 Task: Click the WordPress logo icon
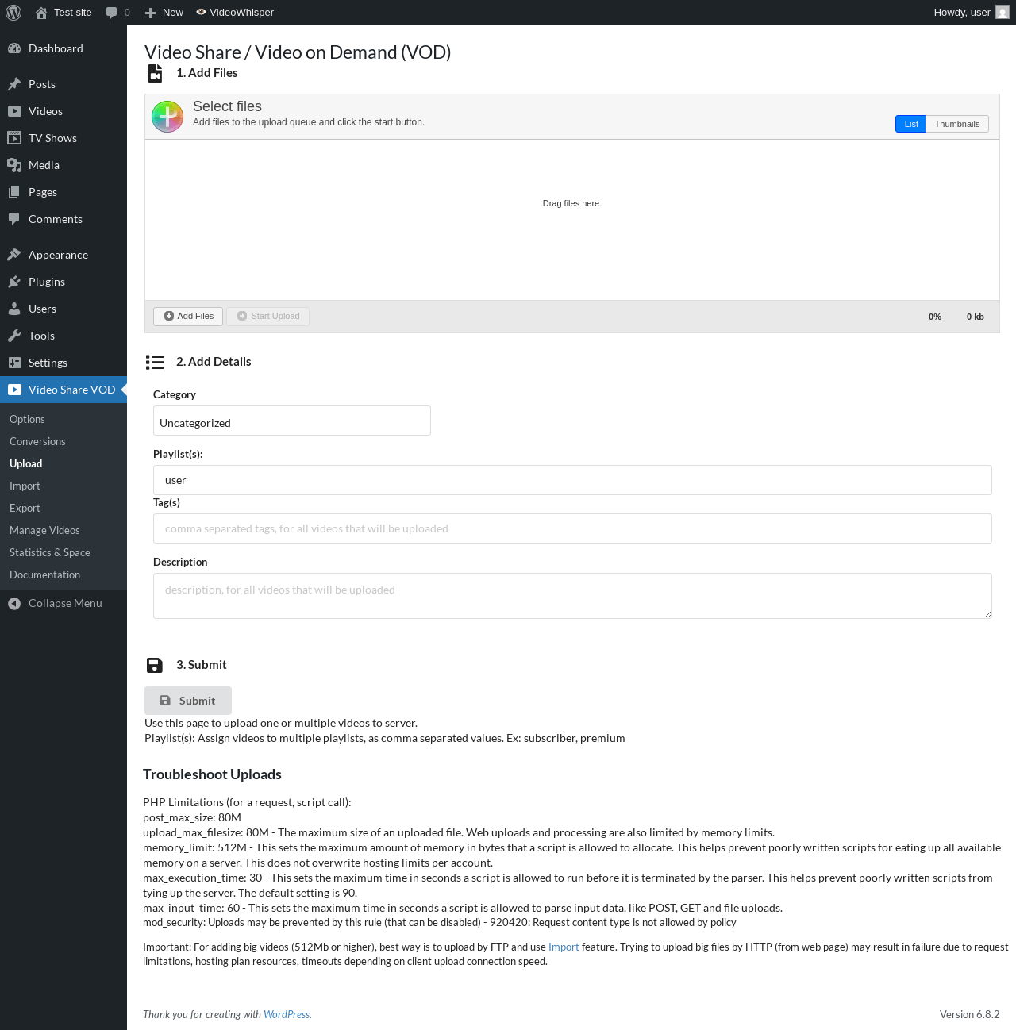(13, 13)
